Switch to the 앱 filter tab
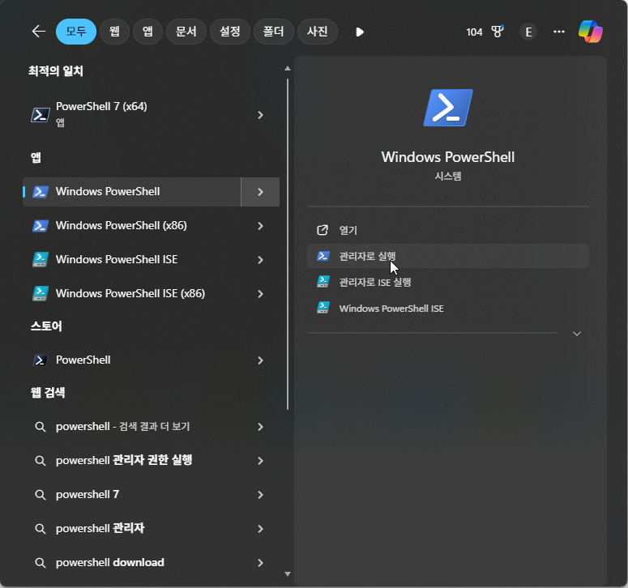Screen dimensions: 628x588 click(x=147, y=32)
